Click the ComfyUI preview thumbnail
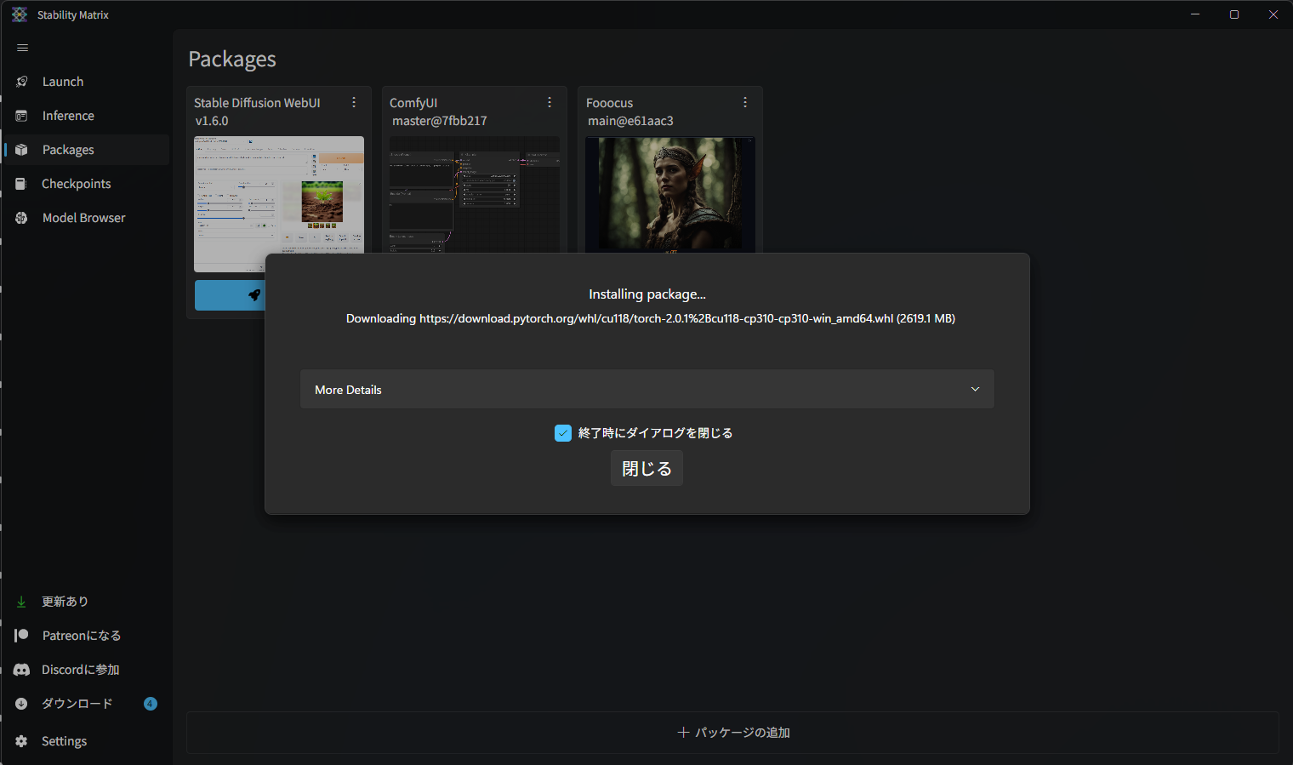Screen dimensions: 1293x765 [x=475, y=195]
